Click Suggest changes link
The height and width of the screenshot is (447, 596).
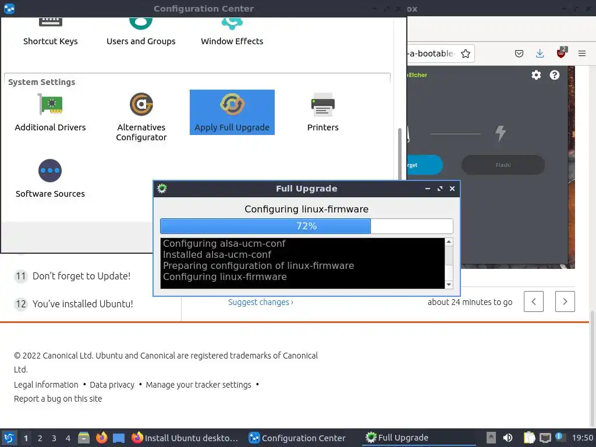pyautogui.click(x=260, y=302)
